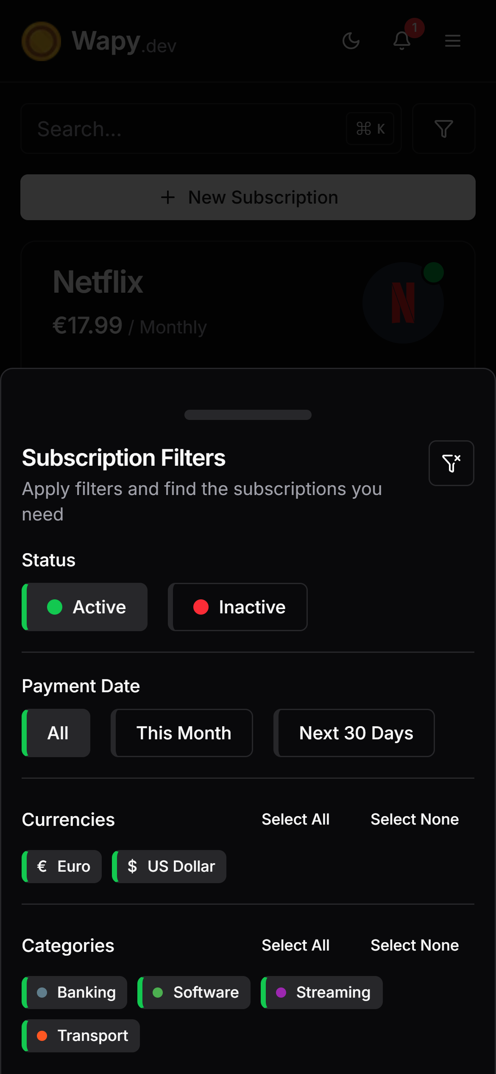496x1074 pixels.
Task: Toggle the Streaming category chip
Action: click(x=322, y=993)
